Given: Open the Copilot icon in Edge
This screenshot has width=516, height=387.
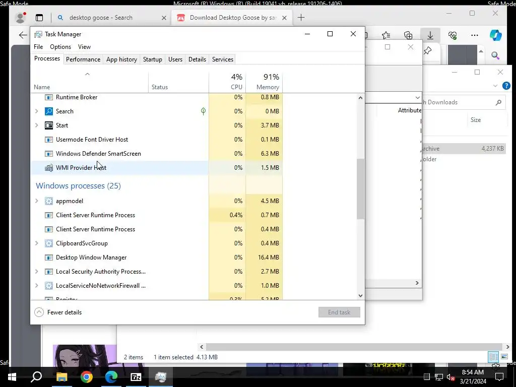Looking at the screenshot, I should tap(496, 35).
